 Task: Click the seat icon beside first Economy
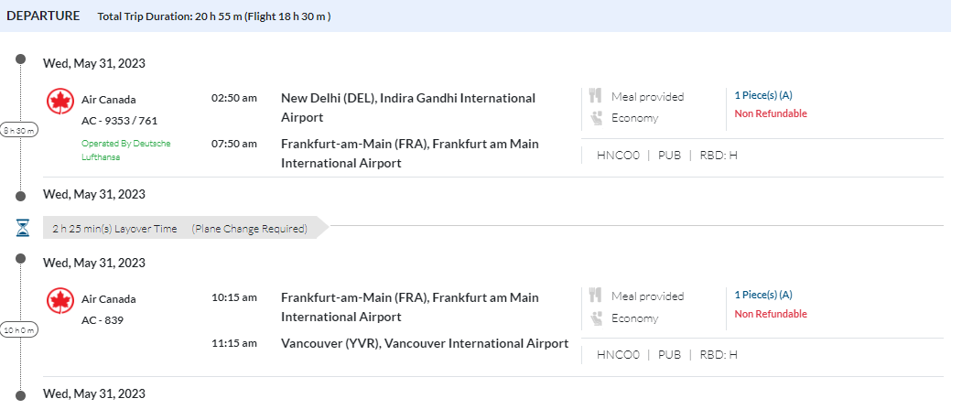596,117
